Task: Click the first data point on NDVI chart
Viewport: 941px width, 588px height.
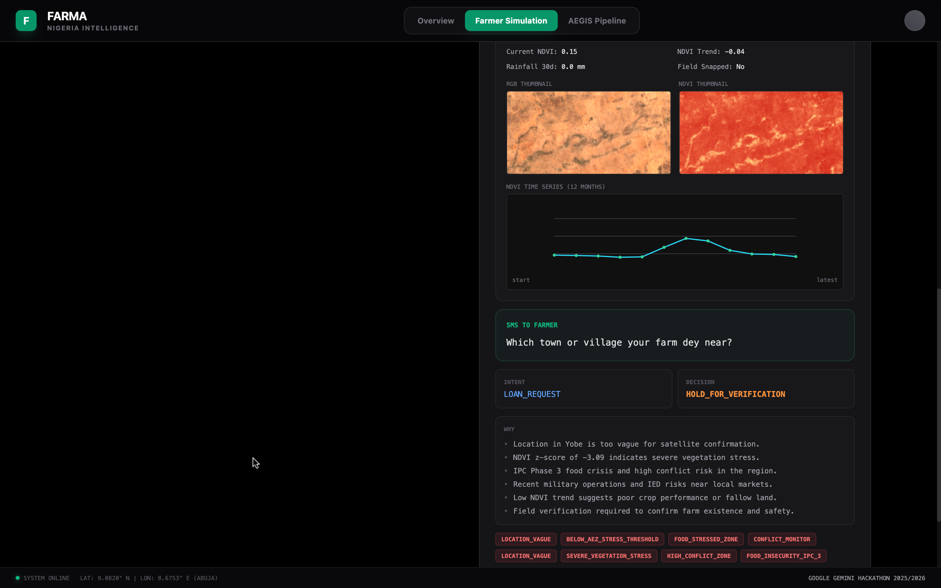Action: coord(554,255)
